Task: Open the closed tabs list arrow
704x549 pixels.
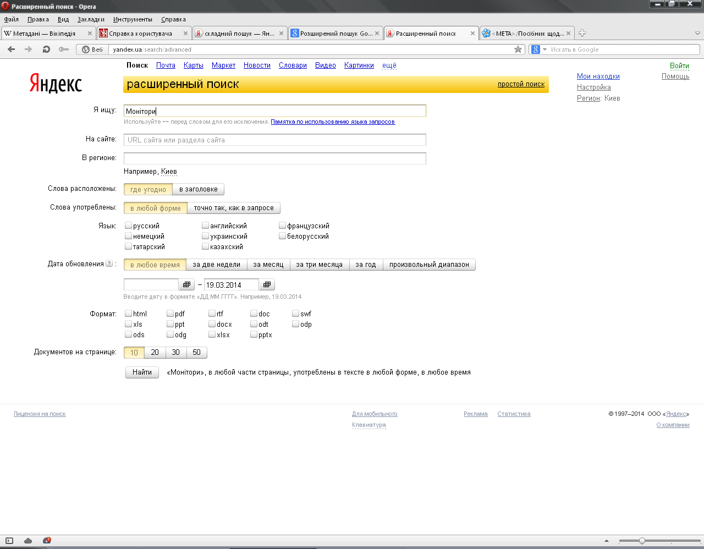Action: pyautogui.click(x=697, y=33)
